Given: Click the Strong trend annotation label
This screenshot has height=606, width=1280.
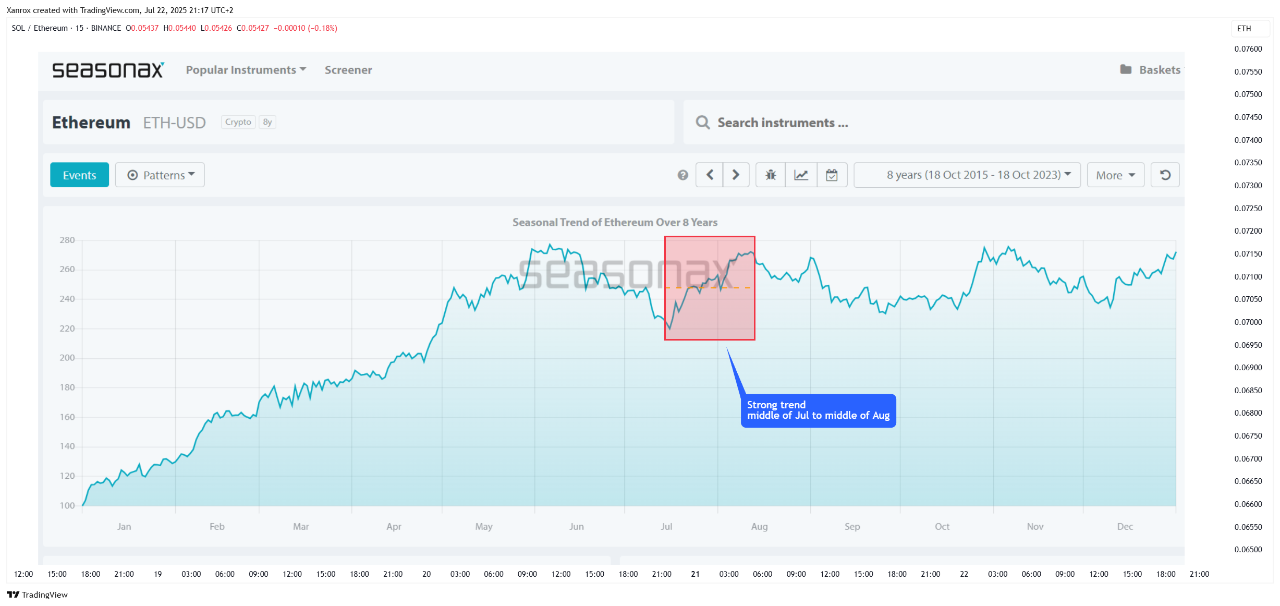Looking at the screenshot, I should (x=818, y=410).
